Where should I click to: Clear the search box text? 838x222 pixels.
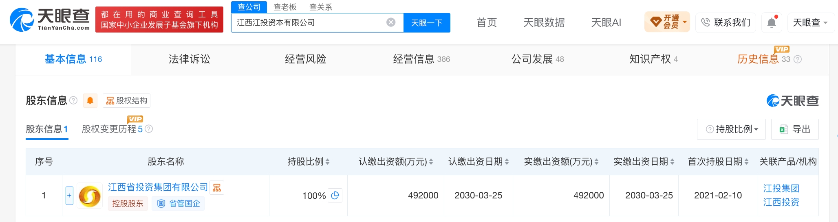(391, 22)
